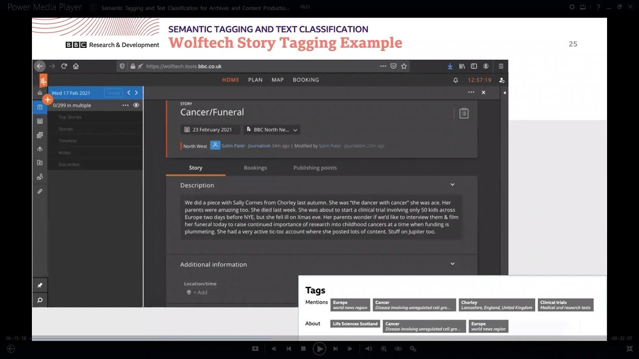Select the BOOKING menu
The width and height of the screenshot is (639, 359).
tap(306, 80)
